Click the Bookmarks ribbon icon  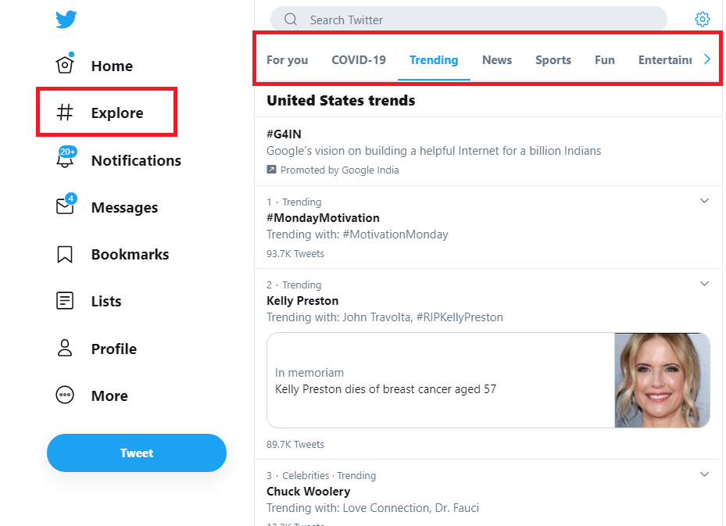coord(65,254)
